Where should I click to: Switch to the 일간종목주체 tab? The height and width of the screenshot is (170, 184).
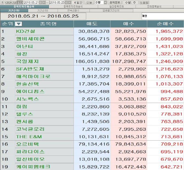coord(116,6)
